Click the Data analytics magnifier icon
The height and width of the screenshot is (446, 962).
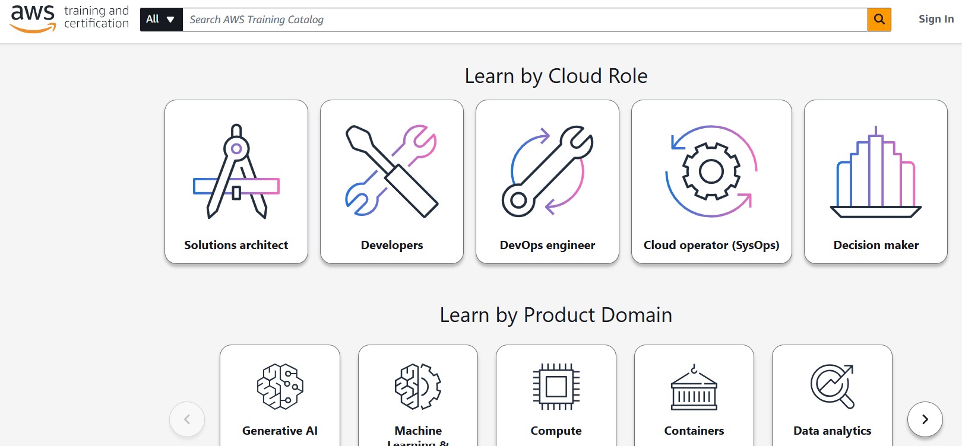[833, 387]
